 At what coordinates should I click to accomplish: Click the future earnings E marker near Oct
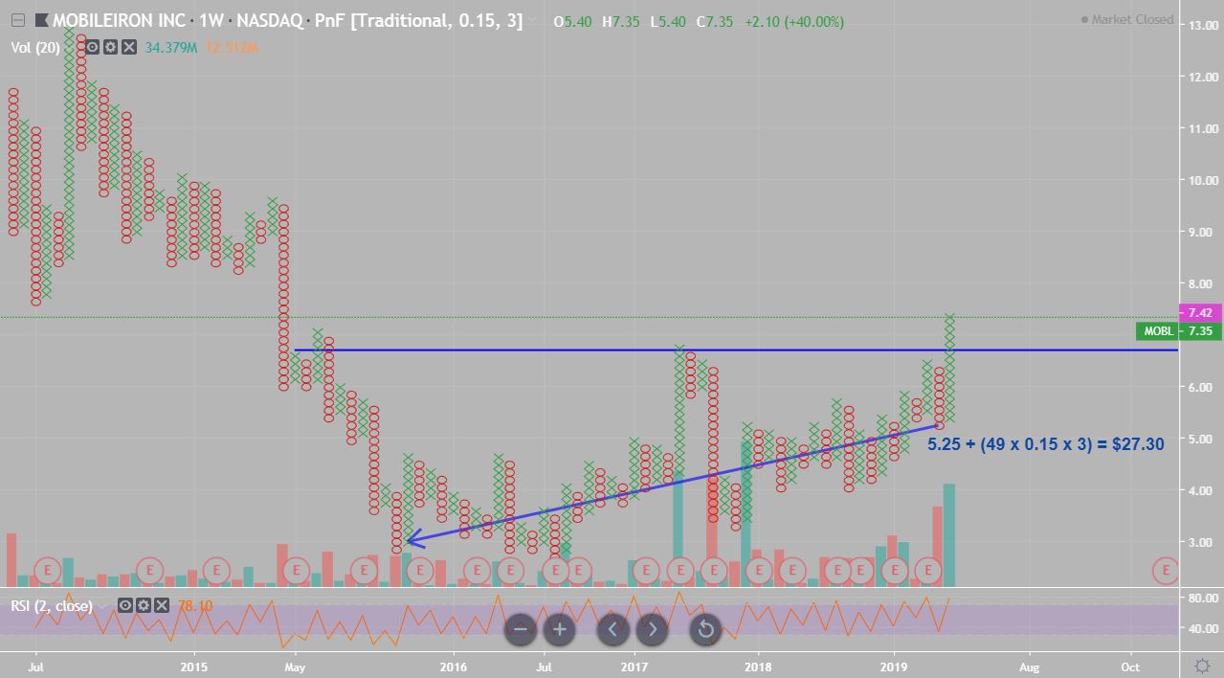1166,571
